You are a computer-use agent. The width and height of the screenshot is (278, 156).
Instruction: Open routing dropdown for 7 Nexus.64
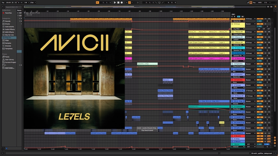pos(251,32)
